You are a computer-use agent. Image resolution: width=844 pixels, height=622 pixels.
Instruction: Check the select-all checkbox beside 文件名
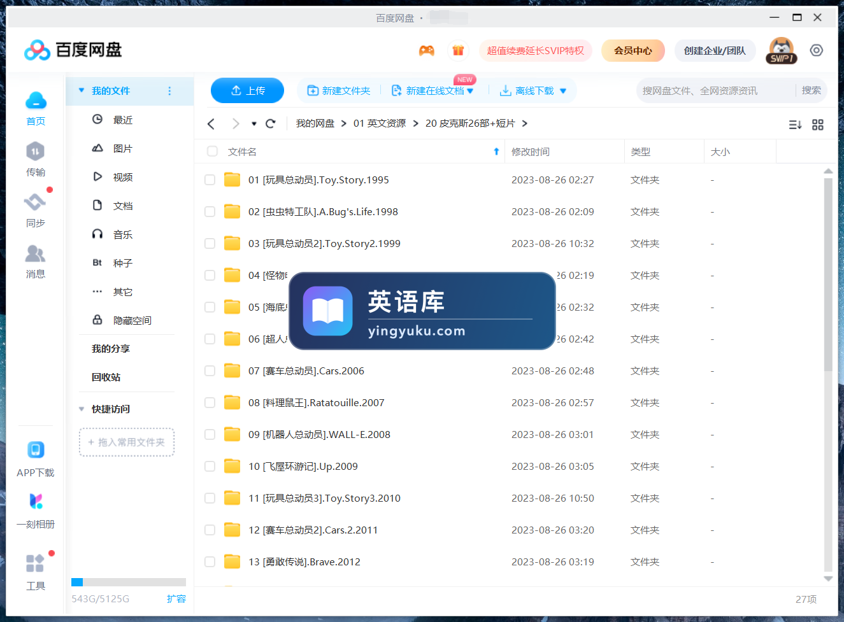(x=212, y=152)
